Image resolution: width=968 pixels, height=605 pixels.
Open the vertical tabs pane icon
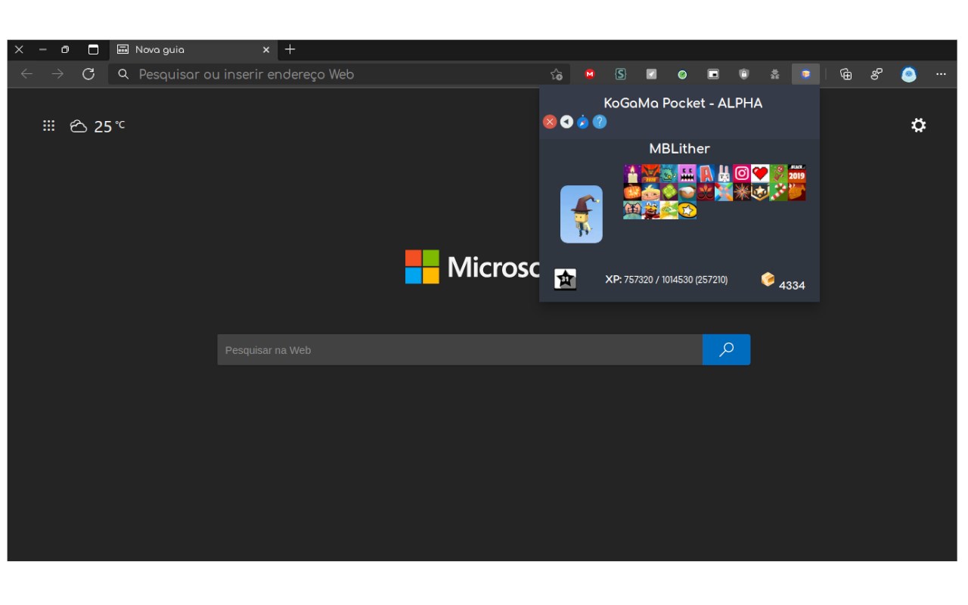(x=93, y=50)
